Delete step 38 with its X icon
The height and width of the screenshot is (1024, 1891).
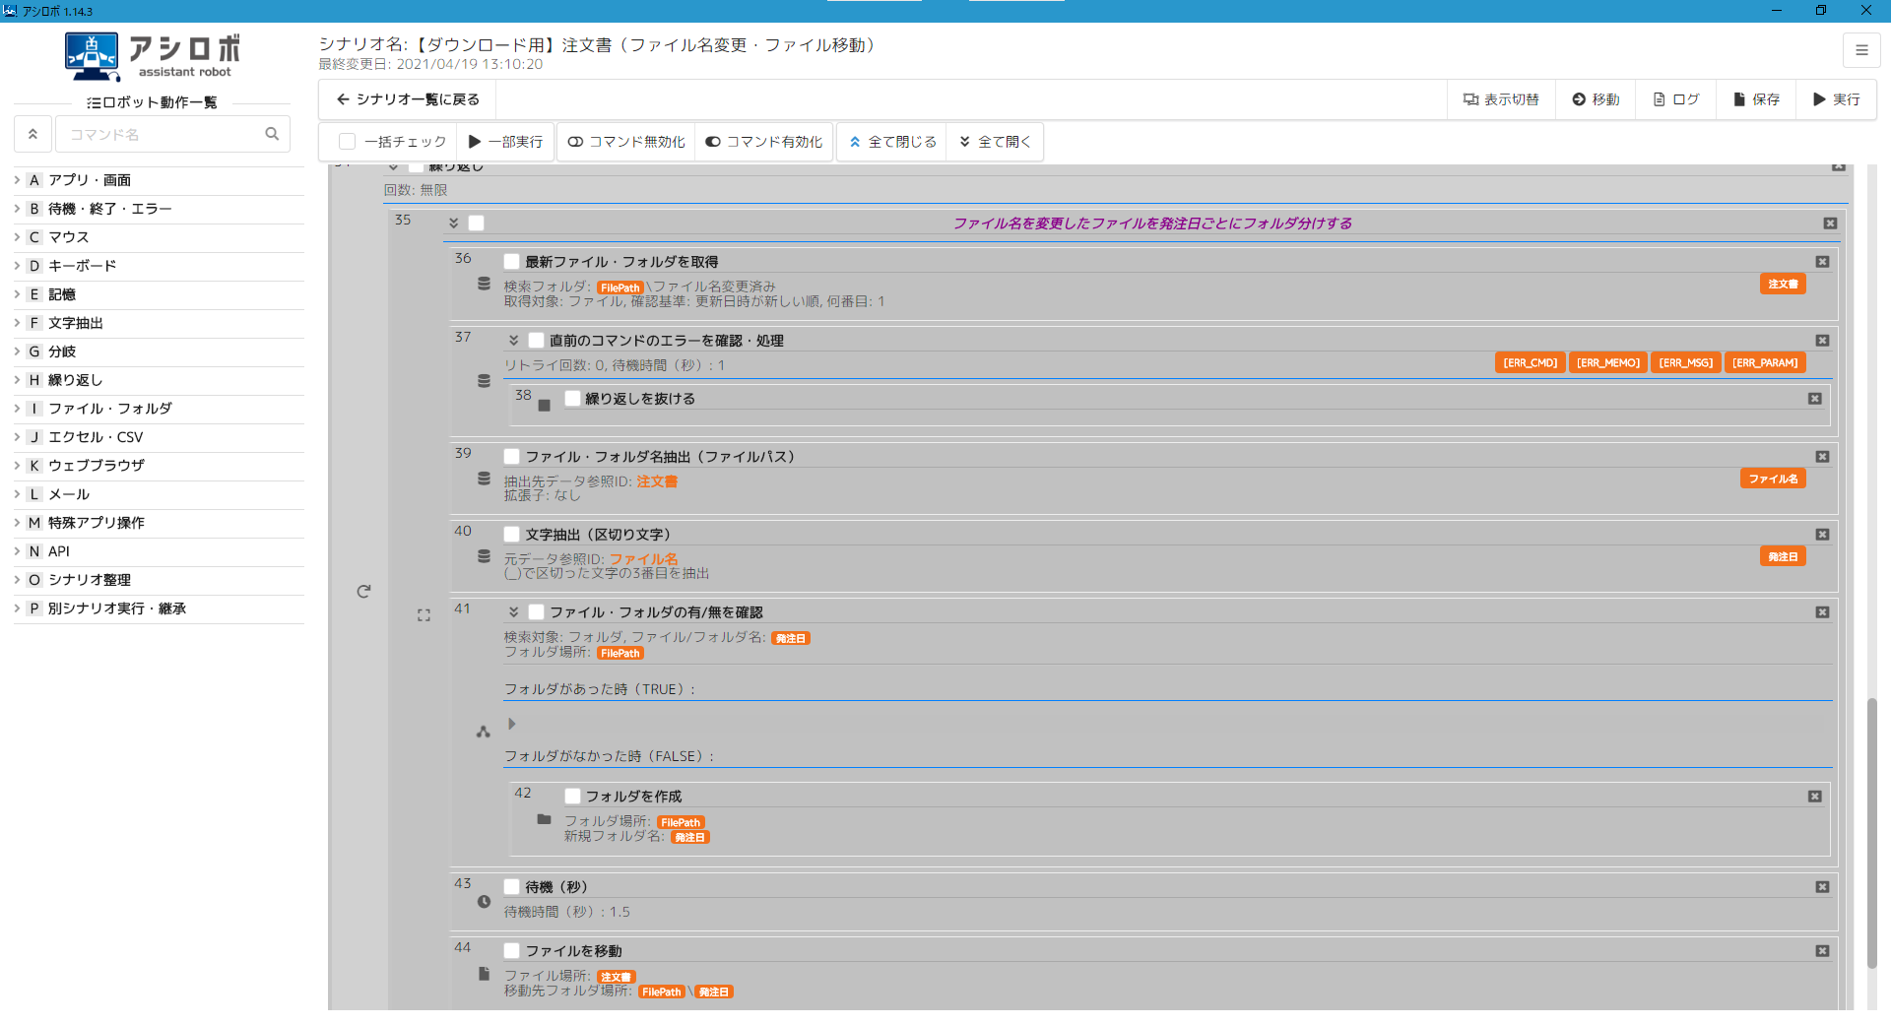(1814, 399)
